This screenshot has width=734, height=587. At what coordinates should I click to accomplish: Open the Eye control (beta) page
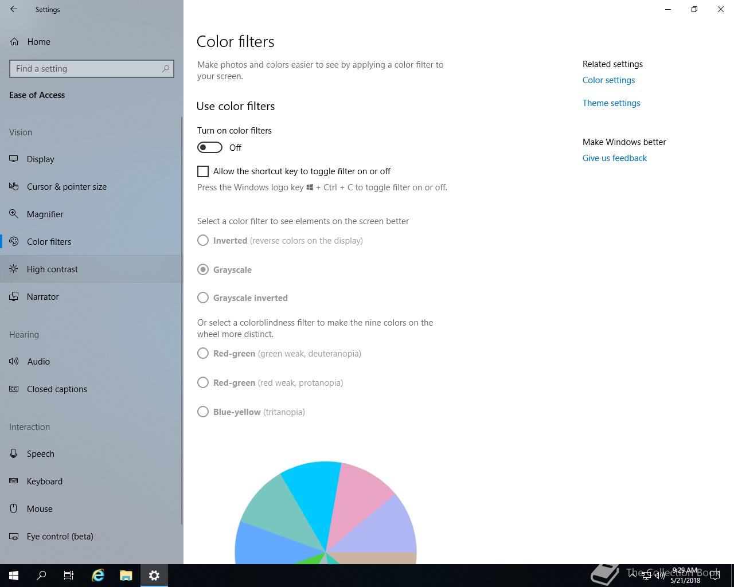coord(92,536)
